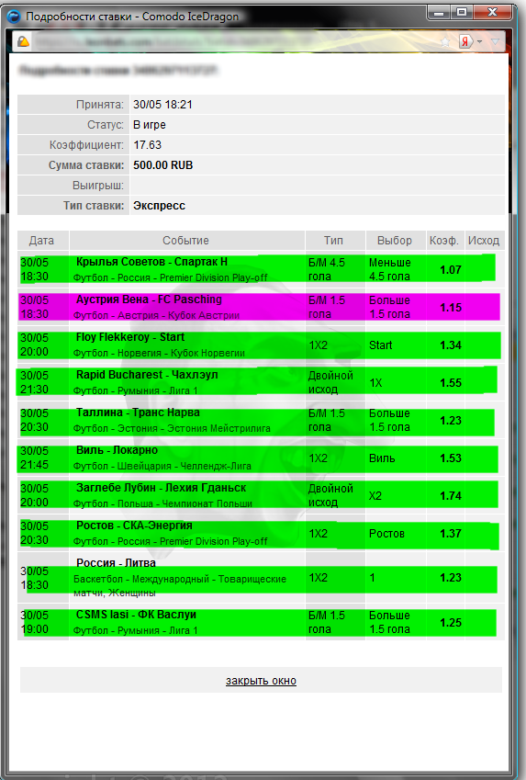Viewport: 526px width, 780px height.
Task: Click the 'Выигрыш:' label
Action: pyautogui.click(x=98, y=186)
